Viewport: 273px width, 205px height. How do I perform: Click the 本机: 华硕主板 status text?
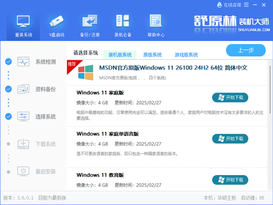click(x=220, y=198)
